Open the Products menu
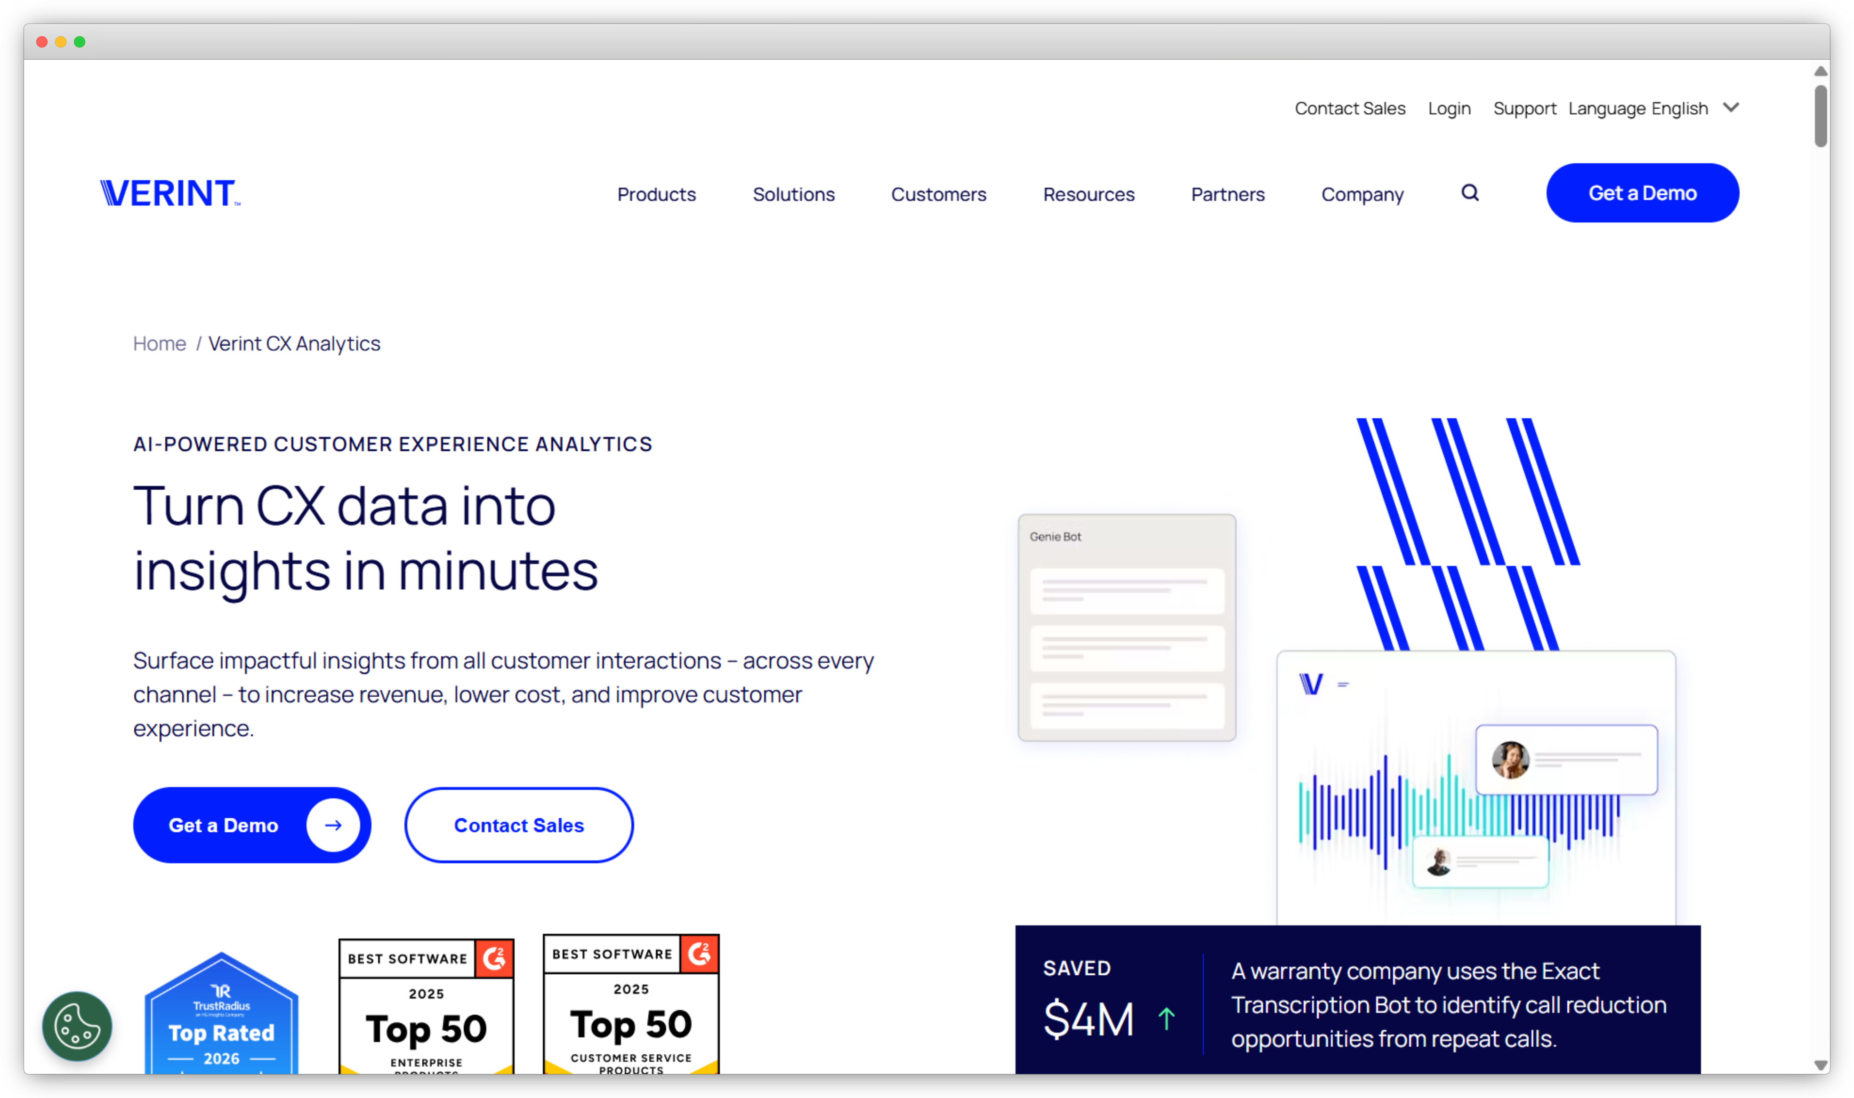This screenshot has width=1854, height=1098. [x=656, y=194]
